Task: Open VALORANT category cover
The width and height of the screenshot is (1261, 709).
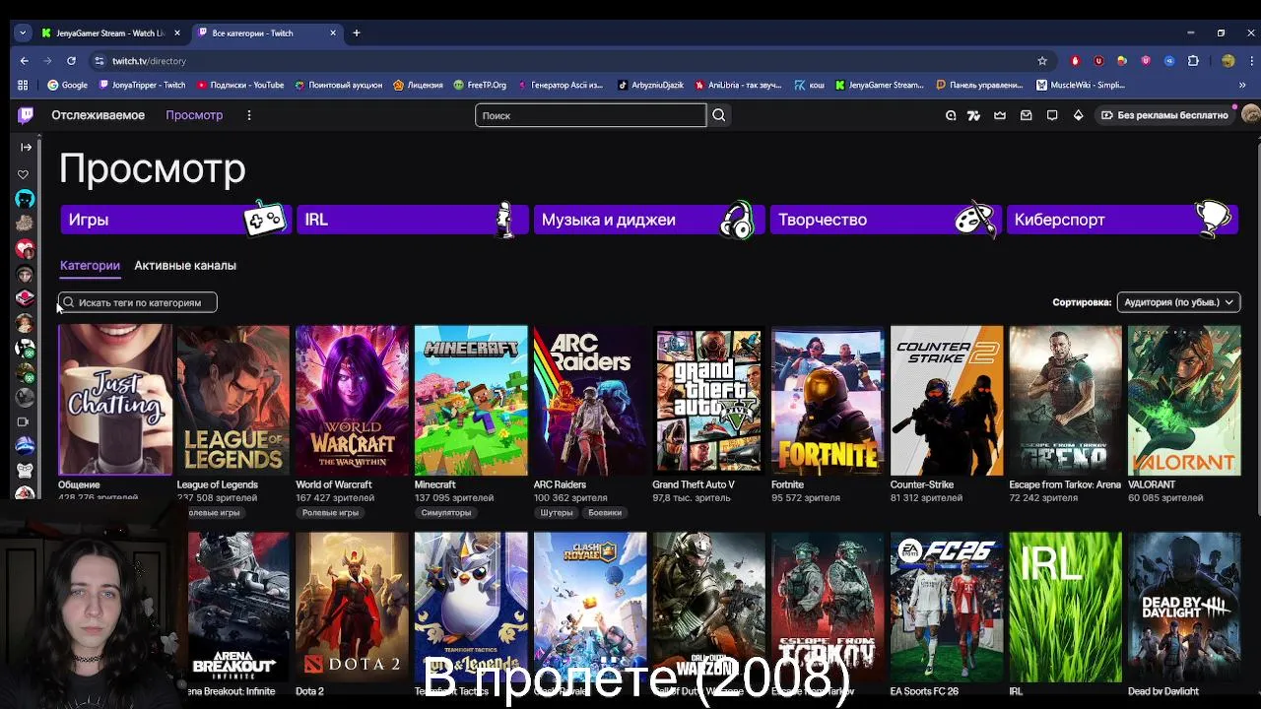Action: click(1184, 401)
